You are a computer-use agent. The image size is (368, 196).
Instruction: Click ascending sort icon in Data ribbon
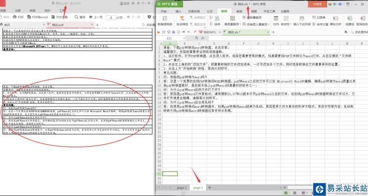click(211, 18)
